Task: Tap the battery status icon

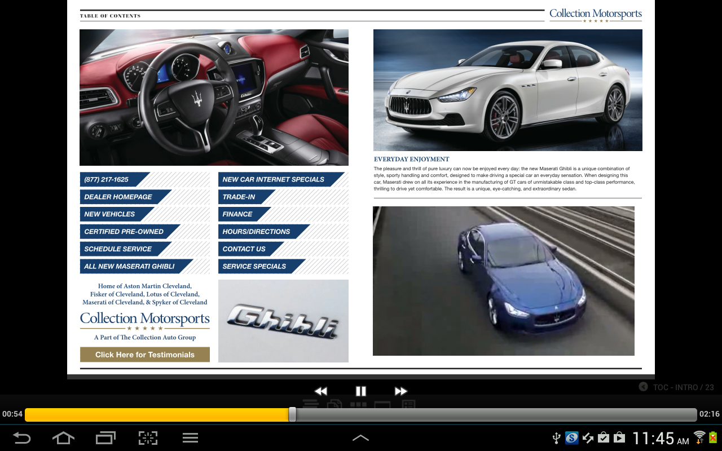Action: tap(713, 437)
